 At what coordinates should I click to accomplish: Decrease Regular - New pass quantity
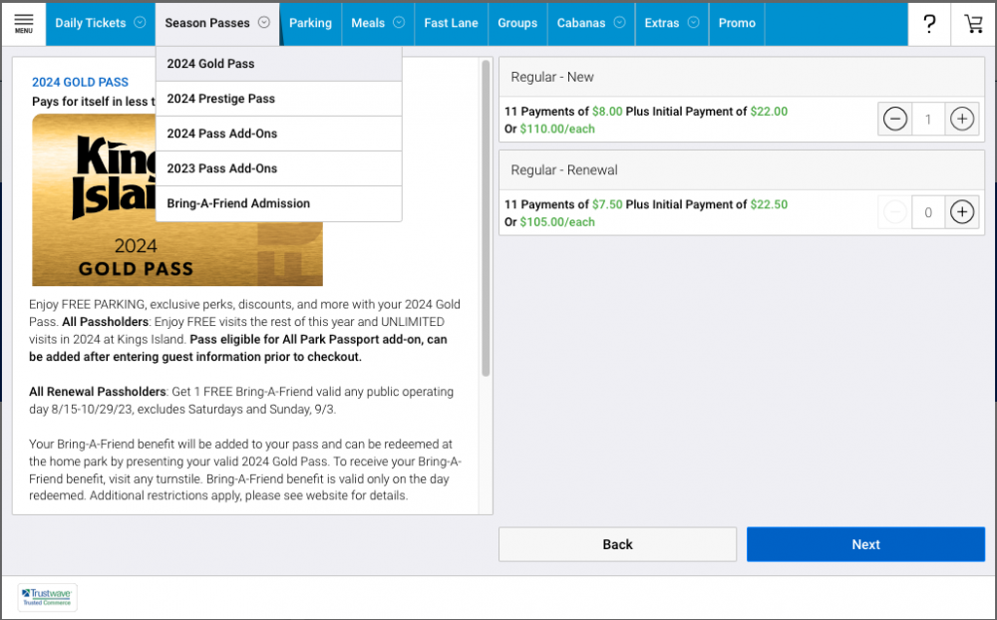894,120
